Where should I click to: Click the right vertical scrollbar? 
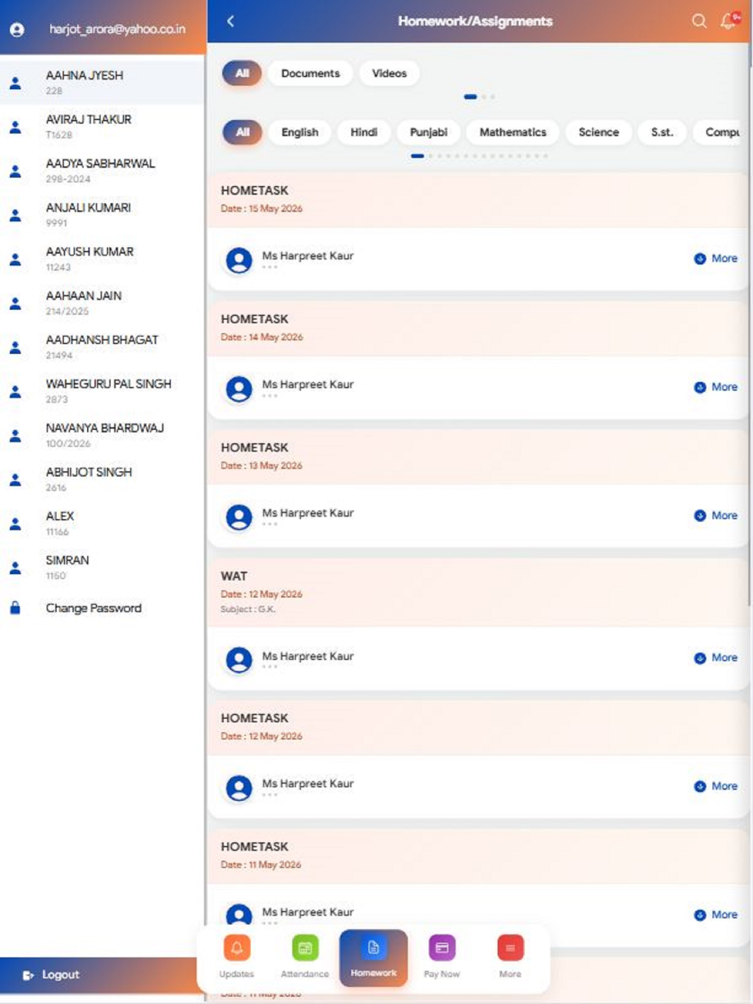(x=749, y=325)
